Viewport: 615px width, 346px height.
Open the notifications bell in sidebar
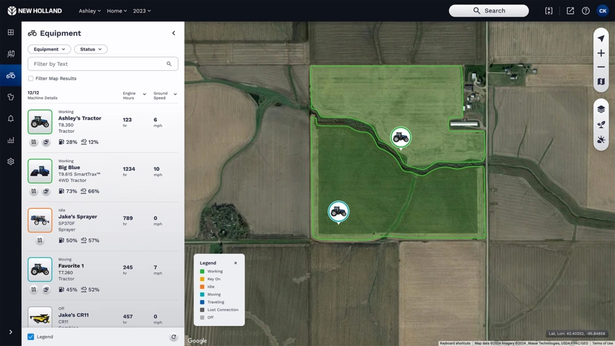(10, 118)
